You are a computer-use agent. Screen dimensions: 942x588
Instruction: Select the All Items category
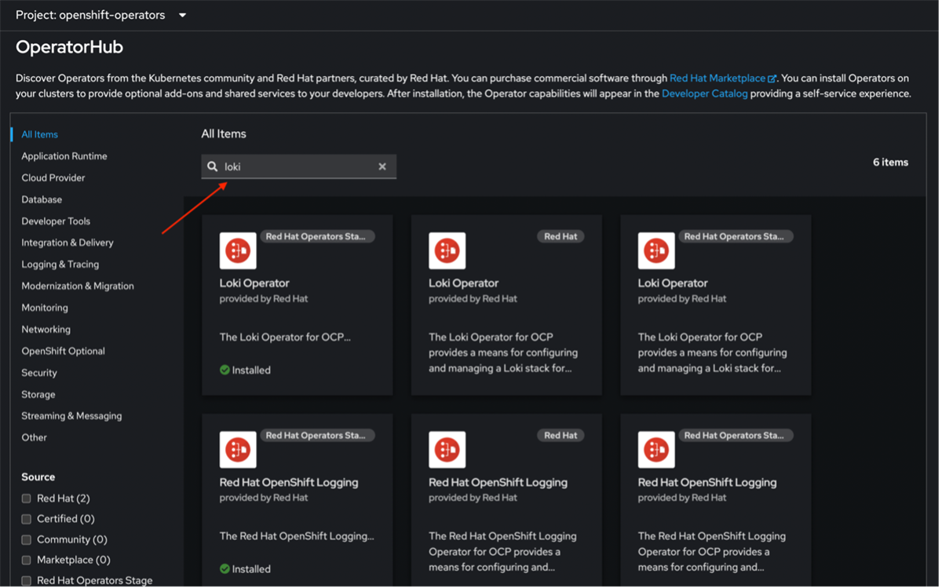40,134
